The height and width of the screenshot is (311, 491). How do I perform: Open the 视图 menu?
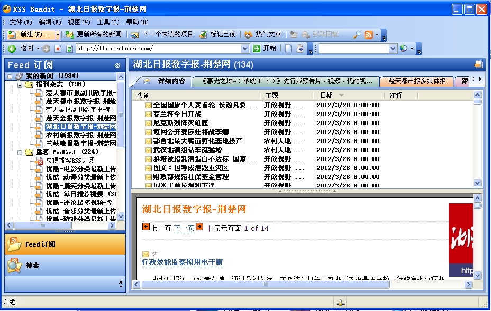click(79, 22)
